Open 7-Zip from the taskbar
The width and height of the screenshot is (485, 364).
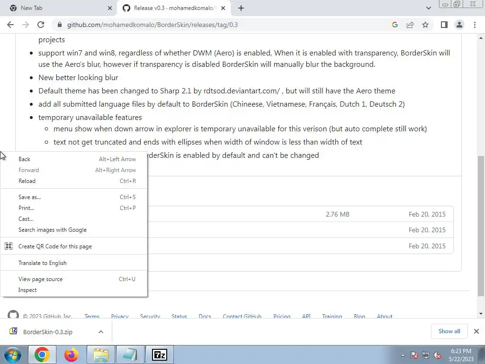pyautogui.click(x=159, y=355)
